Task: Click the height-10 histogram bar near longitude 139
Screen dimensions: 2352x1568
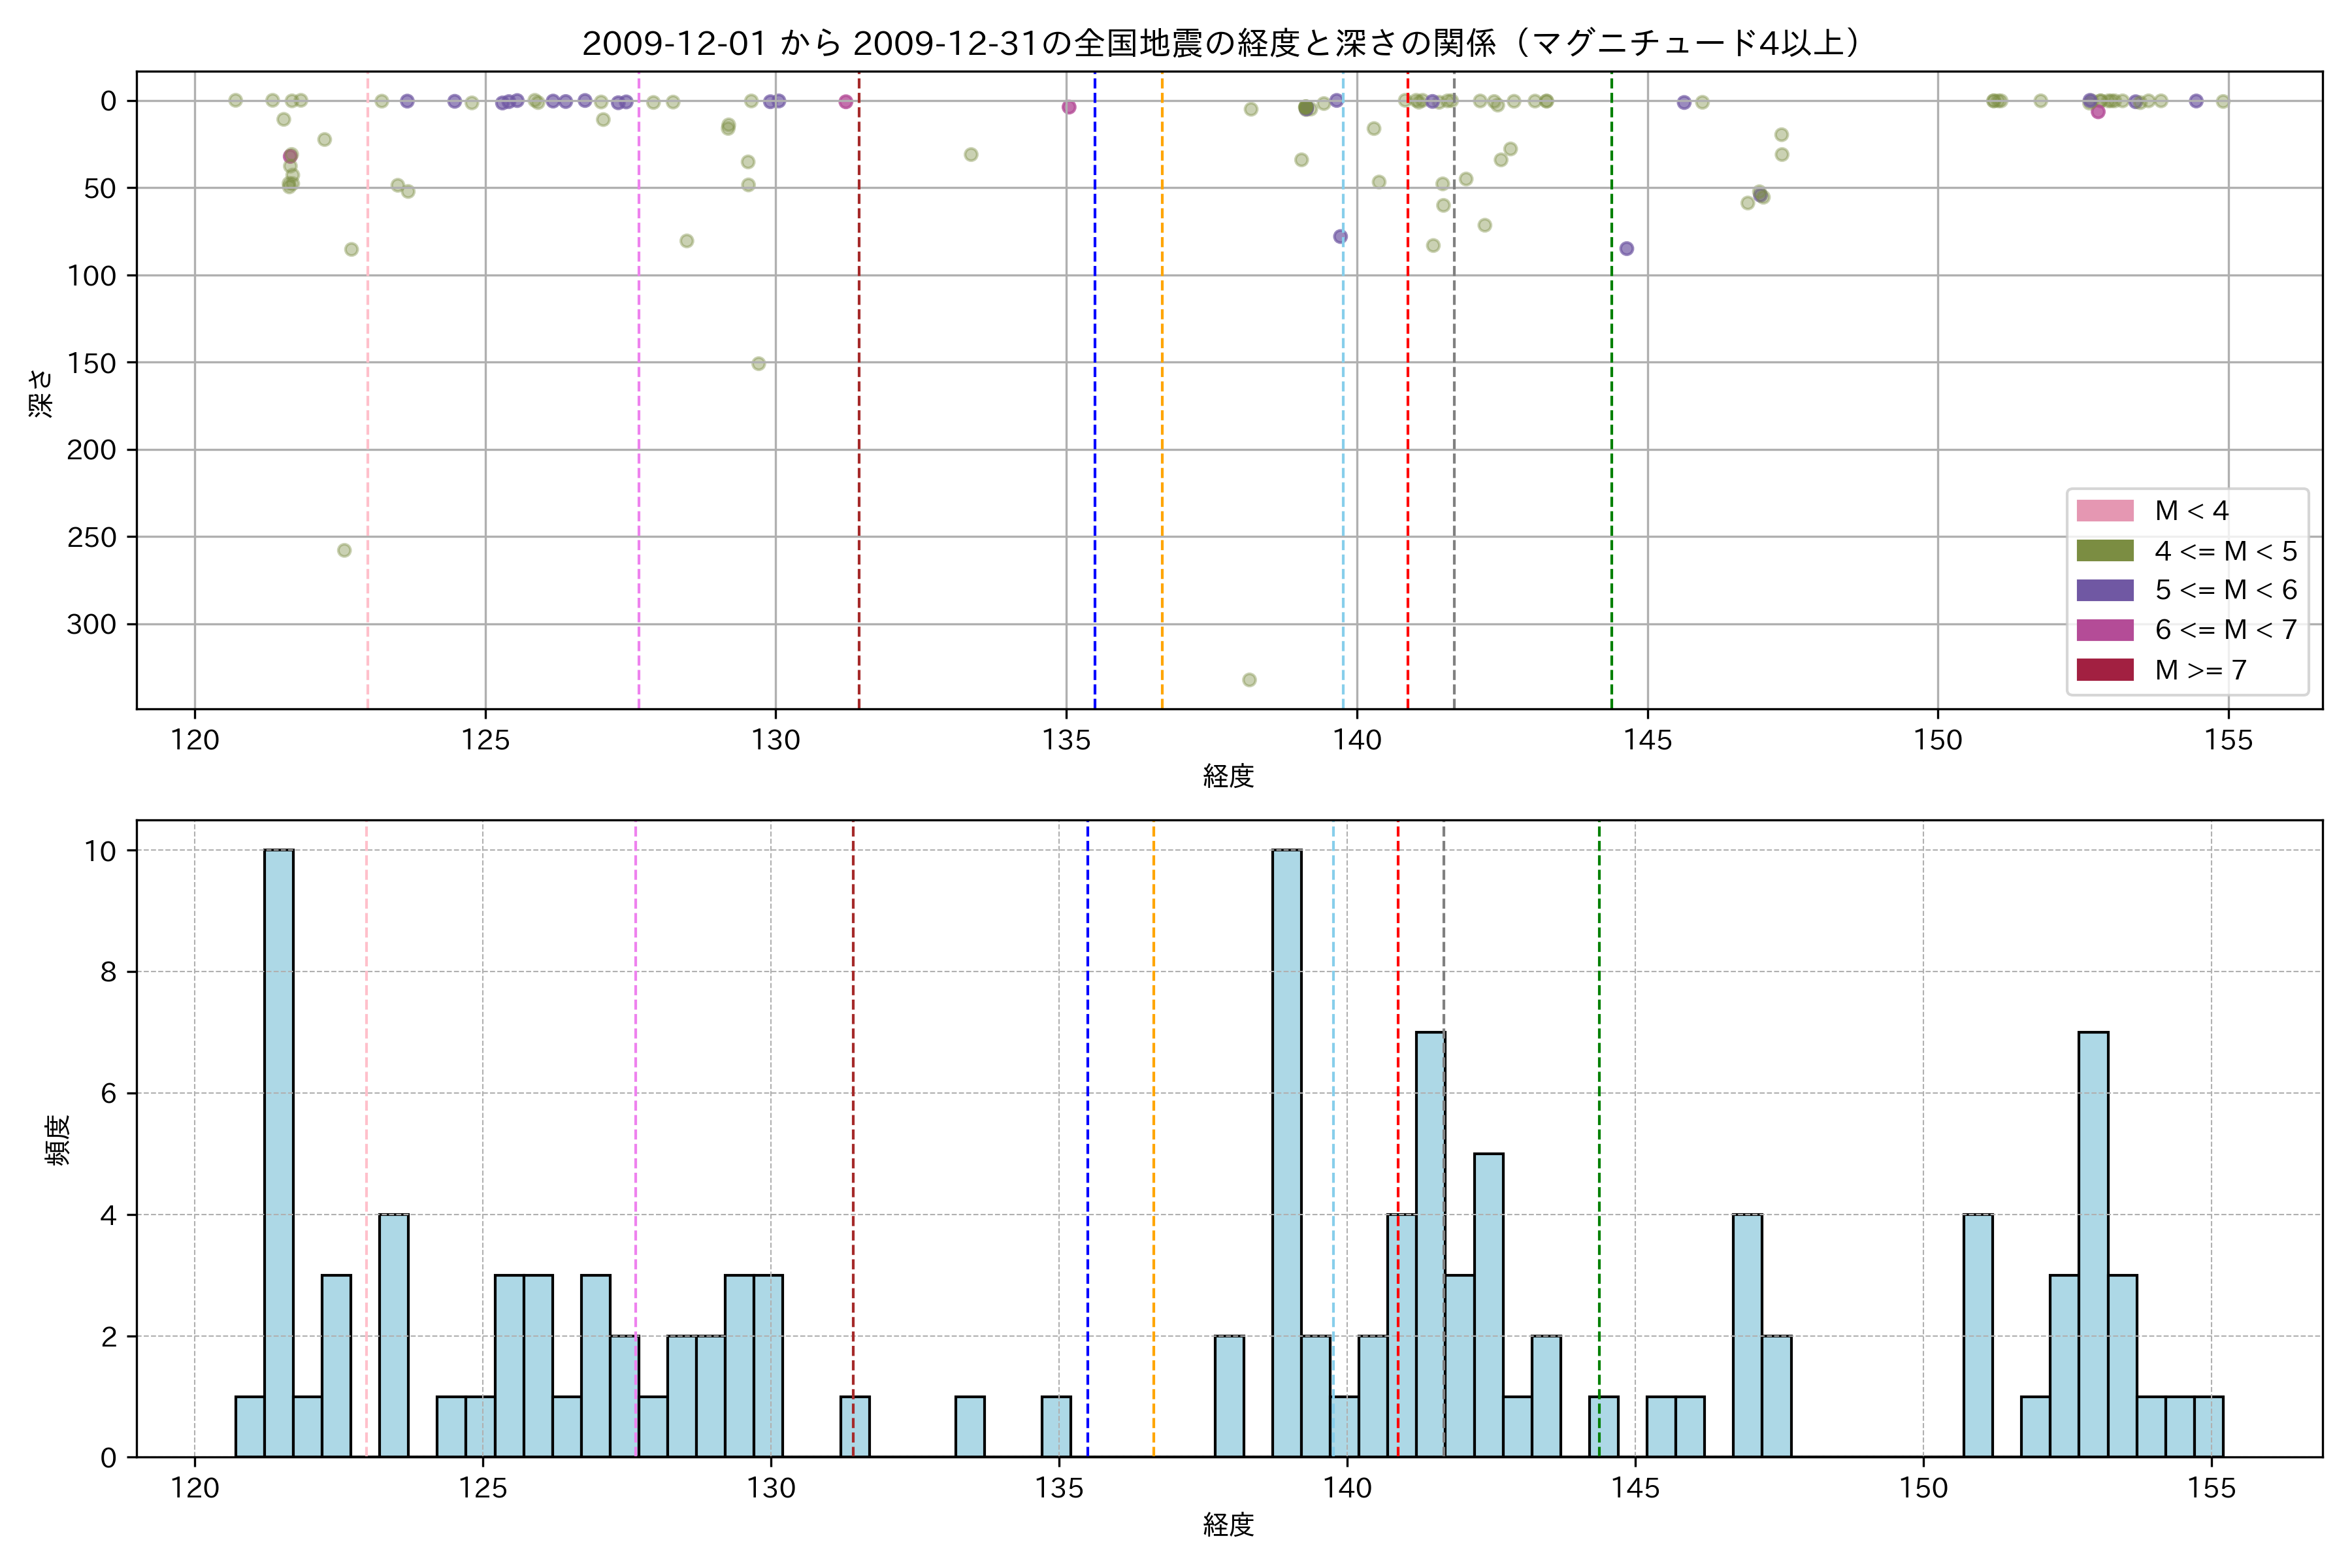Action: click(x=1287, y=1150)
